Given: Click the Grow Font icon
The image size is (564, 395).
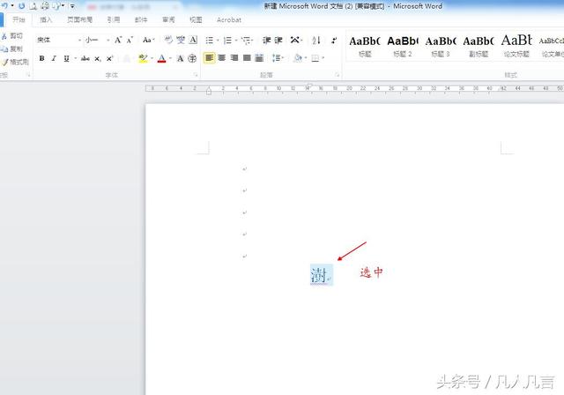Looking at the screenshot, I should click(118, 40).
